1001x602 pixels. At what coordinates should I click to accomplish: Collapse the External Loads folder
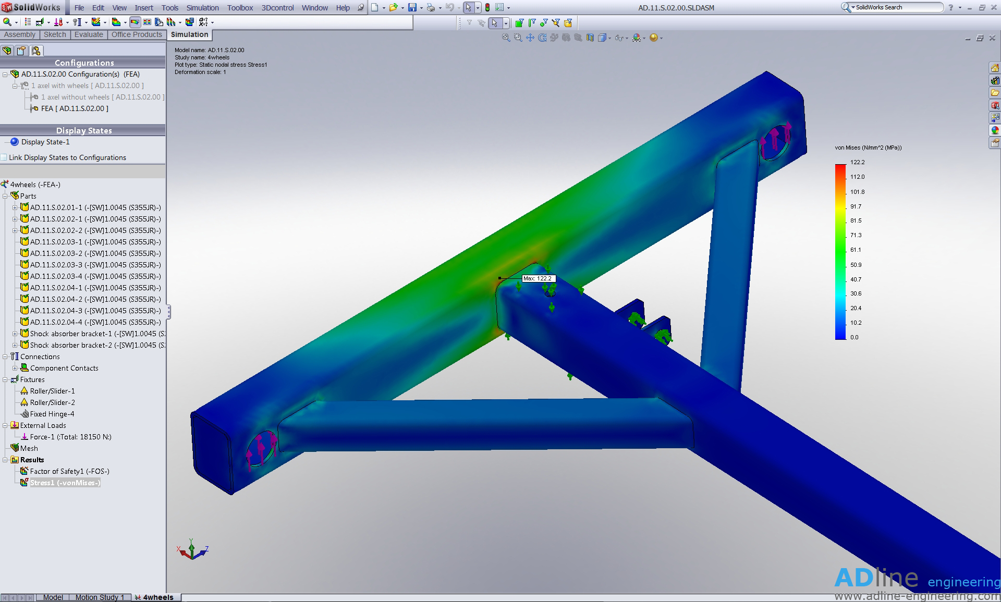5,425
